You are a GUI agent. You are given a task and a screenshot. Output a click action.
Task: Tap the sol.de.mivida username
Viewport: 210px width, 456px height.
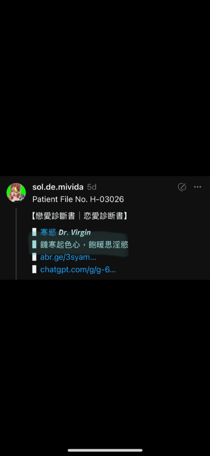click(58, 187)
